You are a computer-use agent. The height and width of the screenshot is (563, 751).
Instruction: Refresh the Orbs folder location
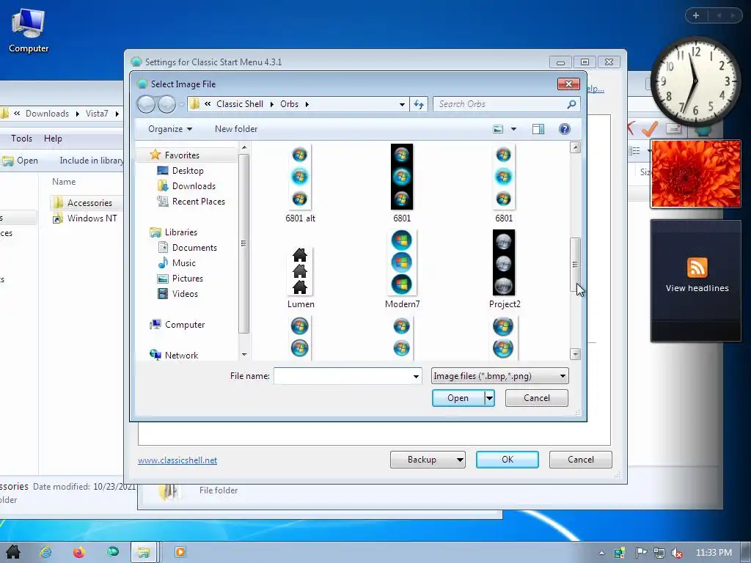(419, 104)
